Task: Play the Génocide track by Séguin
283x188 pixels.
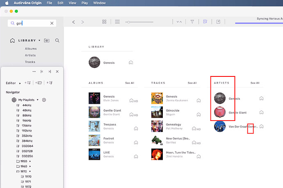Action: pyautogui.click(x=173, y=110)
